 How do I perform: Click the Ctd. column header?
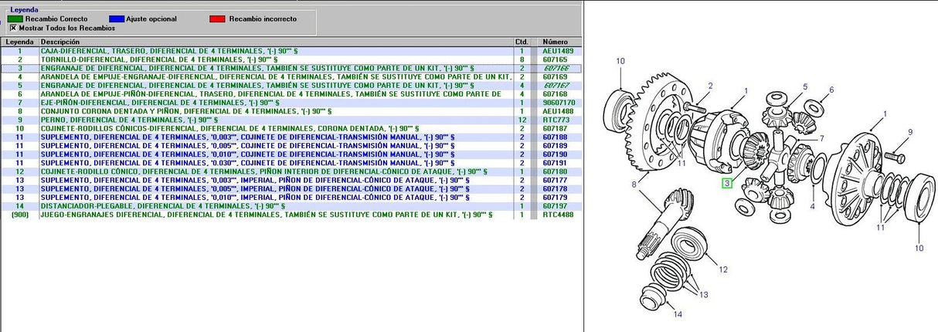point(522,42)
